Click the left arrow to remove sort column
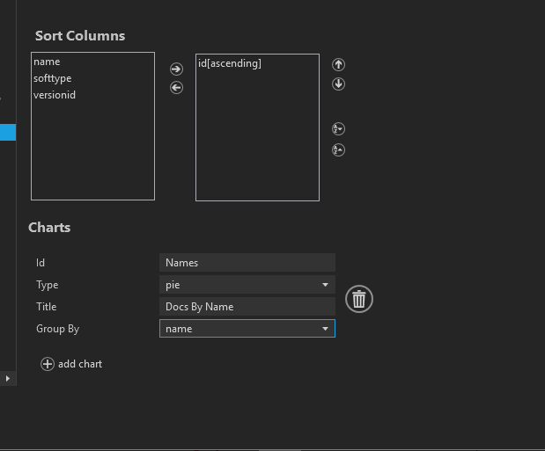The width and height of the screenshot is (545, 451). [x=177, y=88]
